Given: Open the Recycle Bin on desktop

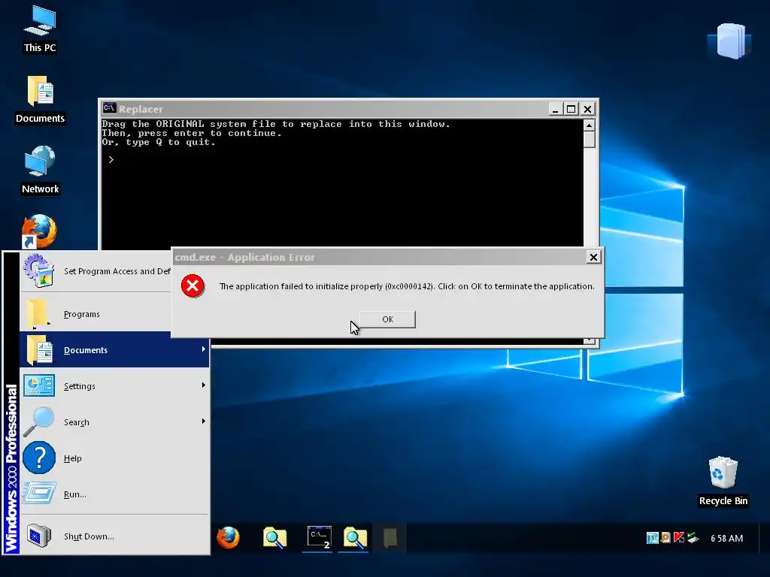Looking at the screenshot, I should [723, 481].
